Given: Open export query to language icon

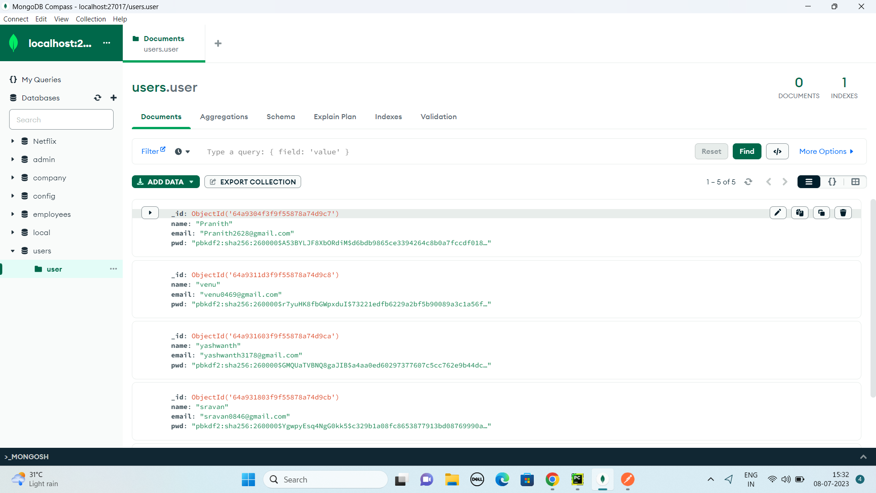Looking at the screenshot, I should point(777,151).
